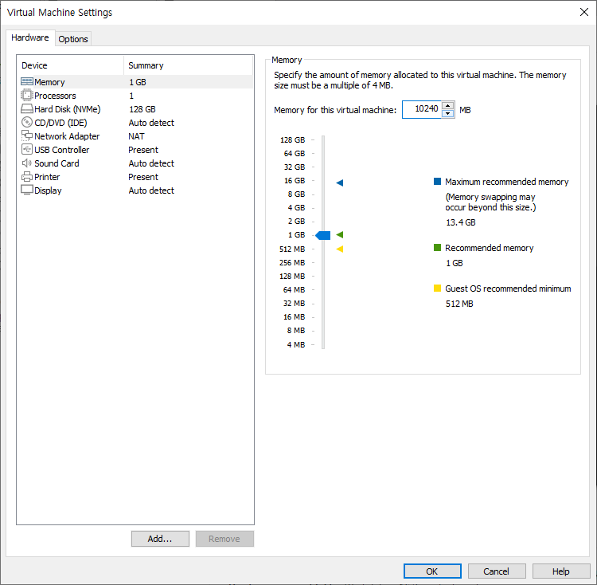Click the 64 MB slider scale label
Screen dimensions: 597x585
[294, 289]
